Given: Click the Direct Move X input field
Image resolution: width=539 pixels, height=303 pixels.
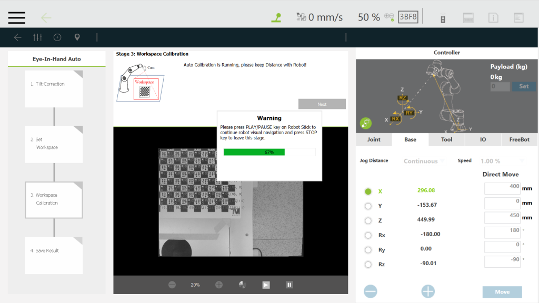Looking at the screenshot, I should pyautogui.click(x=502, y=188).
